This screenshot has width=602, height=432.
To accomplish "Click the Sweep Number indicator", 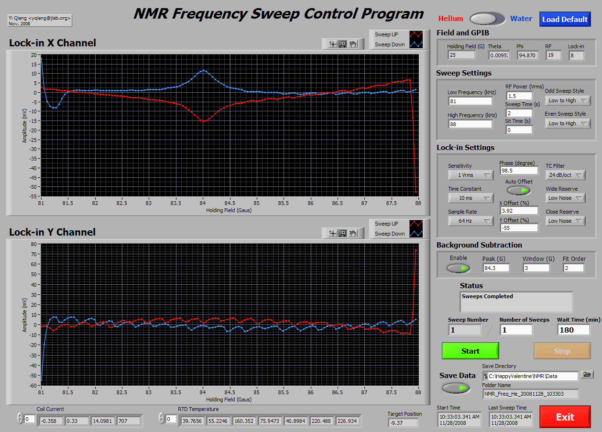I will (465, 330).
